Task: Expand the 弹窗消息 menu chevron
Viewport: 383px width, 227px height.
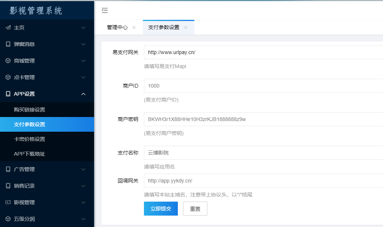Action: coord(83,44)
